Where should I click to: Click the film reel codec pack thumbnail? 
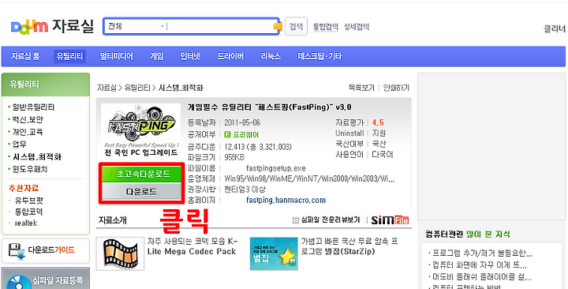120,253
